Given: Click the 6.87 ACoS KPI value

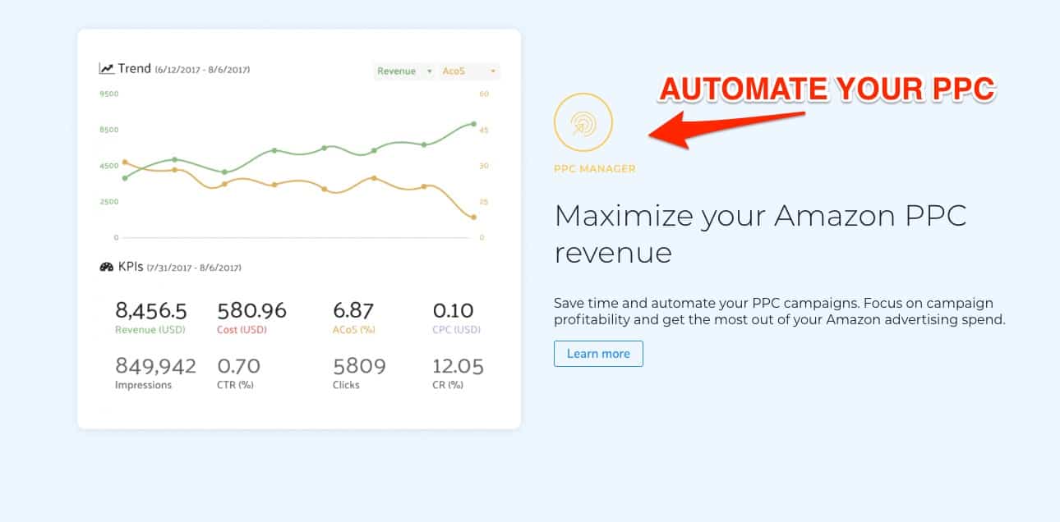Looking at the screenshot, I should pyautogui.click(x=353, y=311).
